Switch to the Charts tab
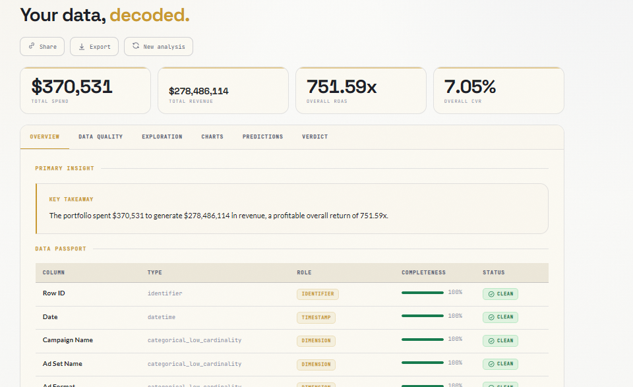The width and height of the screenshot is (633, 387). [x=212, y=137]
